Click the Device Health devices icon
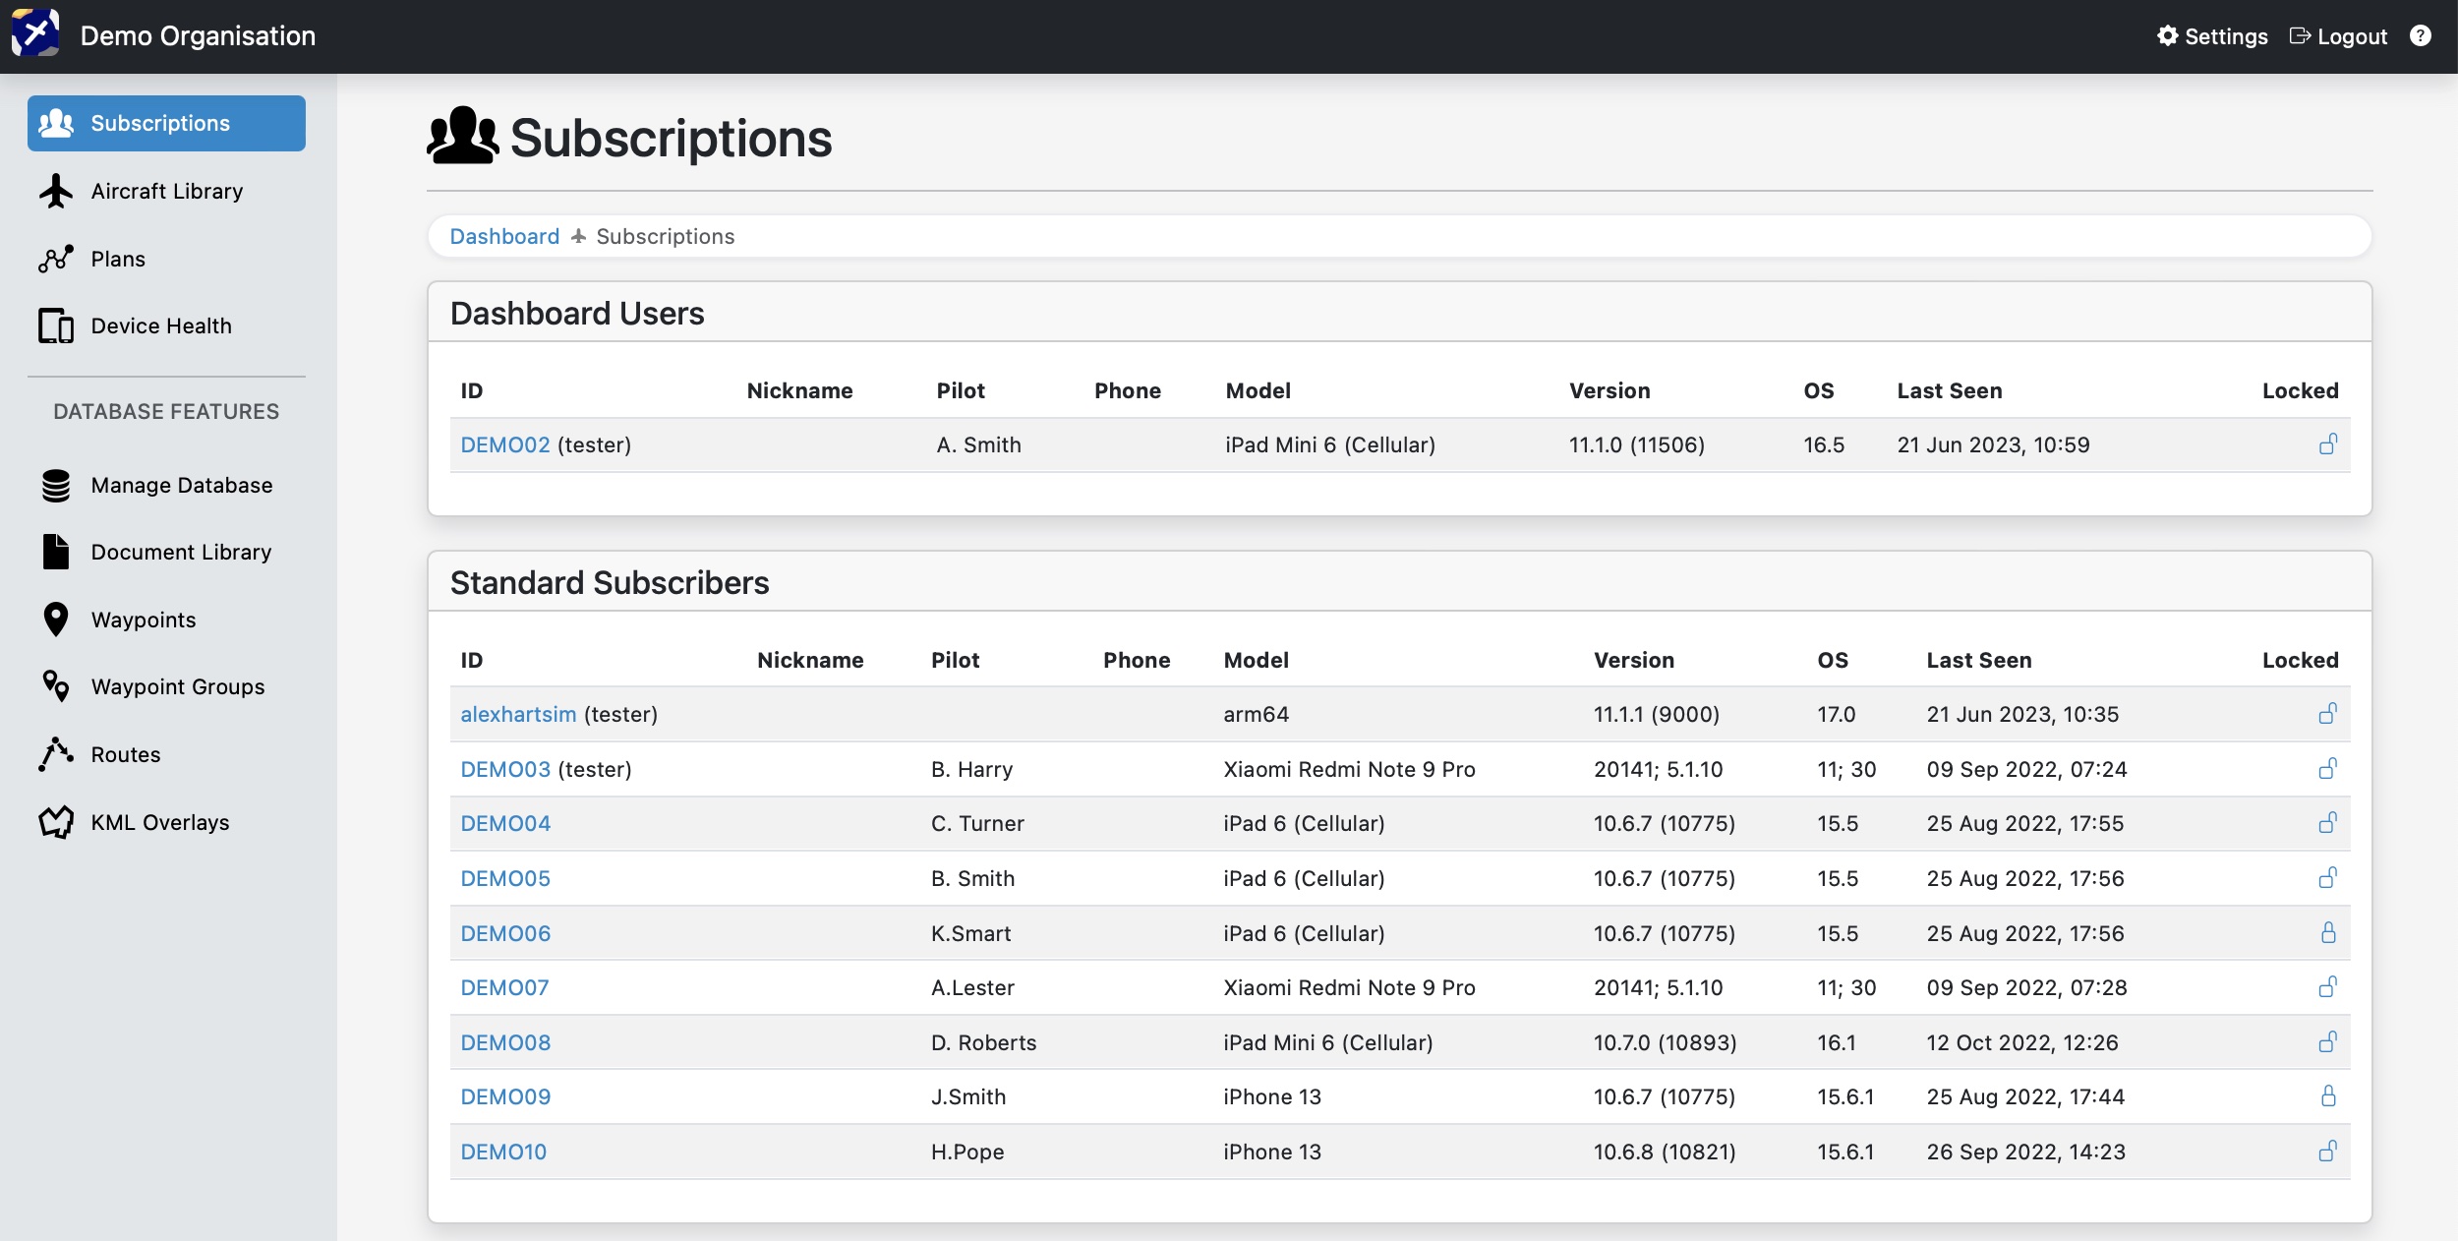The image size is (2458, 1241). [x=56, y=325]
